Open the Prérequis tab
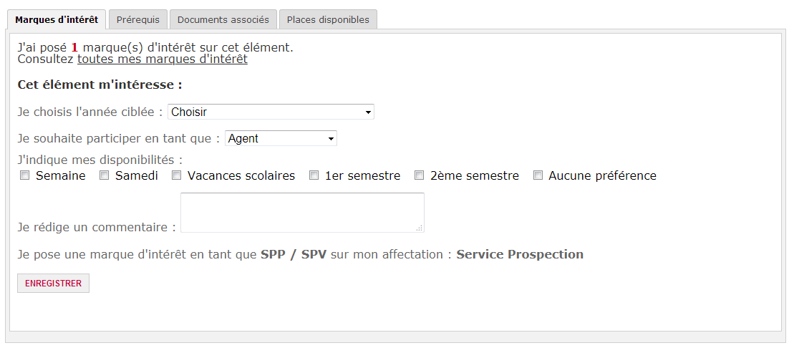The image size is (794, 348). 137,20
